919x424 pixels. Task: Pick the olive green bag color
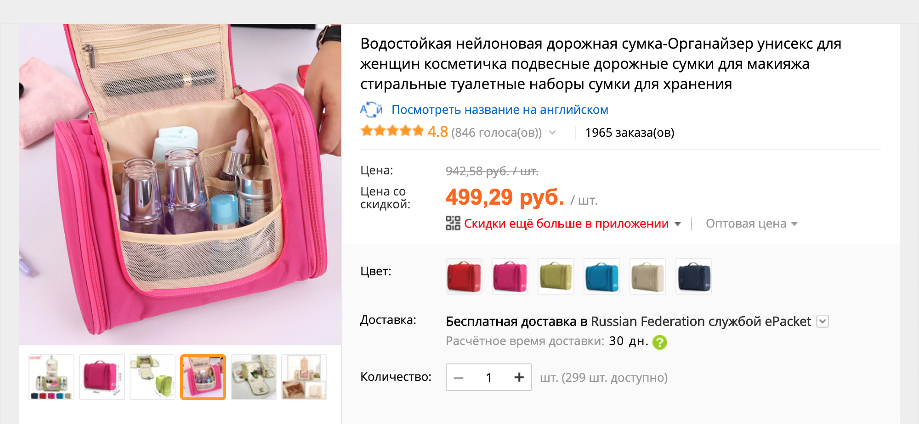[x=556, y=276]
